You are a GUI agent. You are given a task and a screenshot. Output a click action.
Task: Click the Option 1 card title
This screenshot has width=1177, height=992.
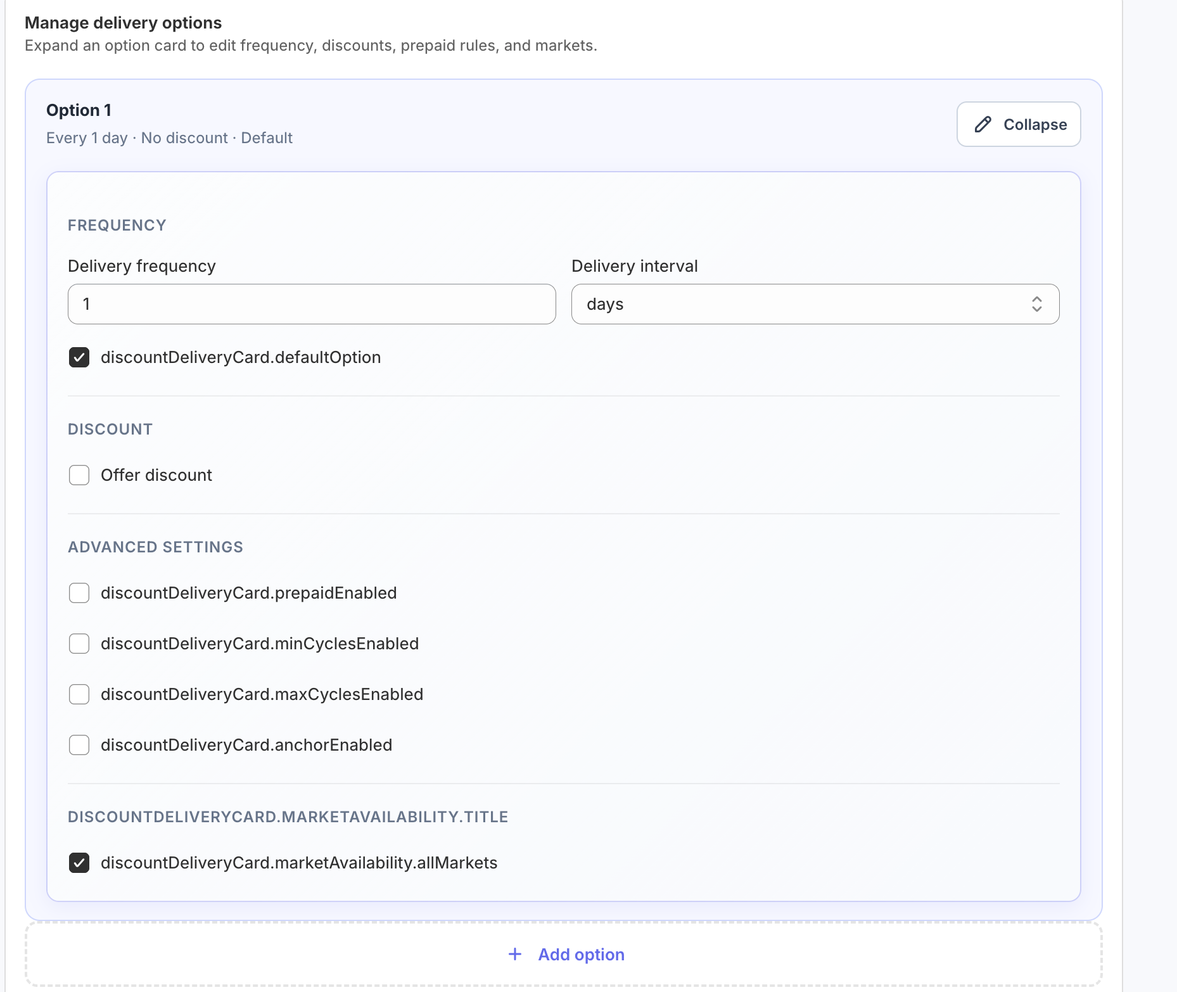pos(79,110)
